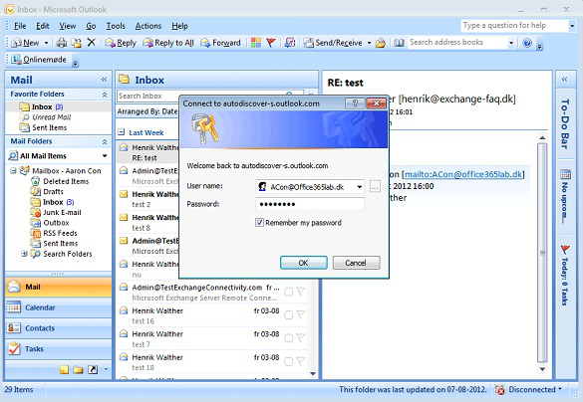Collapse the Last Week group
This screenshot has height=402, width=583.
122,132
